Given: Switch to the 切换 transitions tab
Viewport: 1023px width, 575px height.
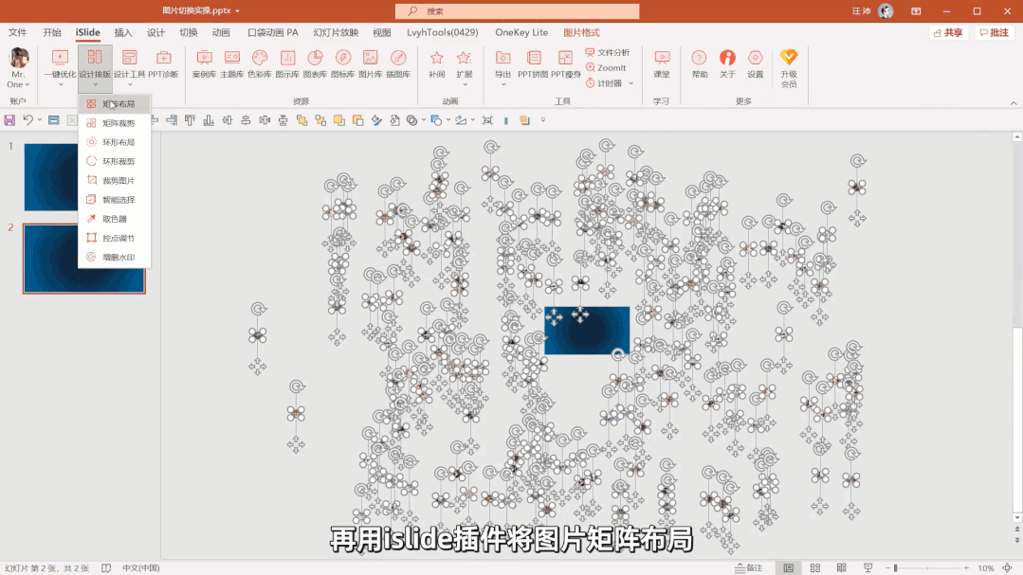Looking at the screenshot, I should 188,32.
